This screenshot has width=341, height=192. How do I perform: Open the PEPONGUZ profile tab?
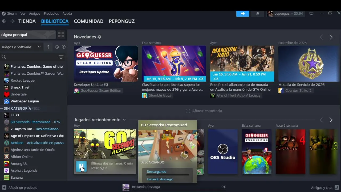coord(122,21)
